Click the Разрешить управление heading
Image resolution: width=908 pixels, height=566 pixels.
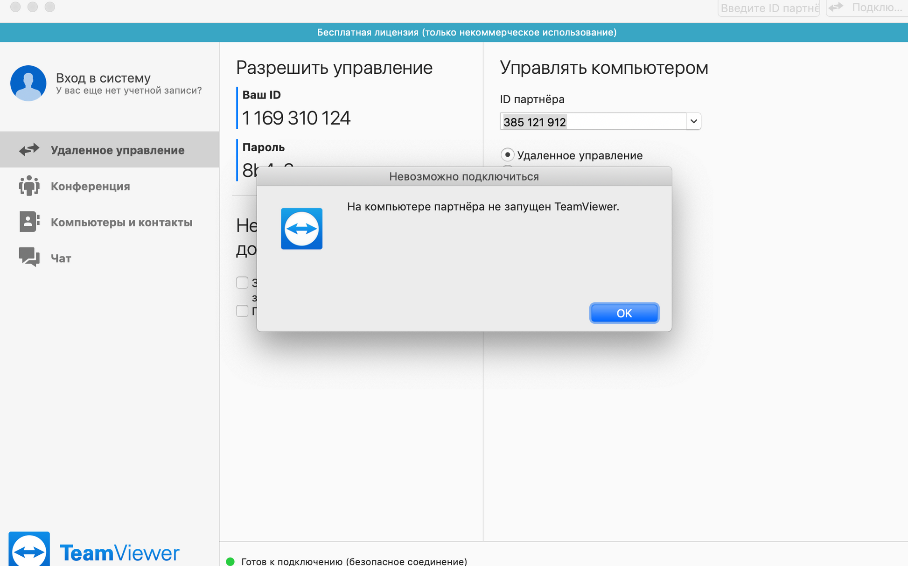pyautogui.click(x=334, y=68)
